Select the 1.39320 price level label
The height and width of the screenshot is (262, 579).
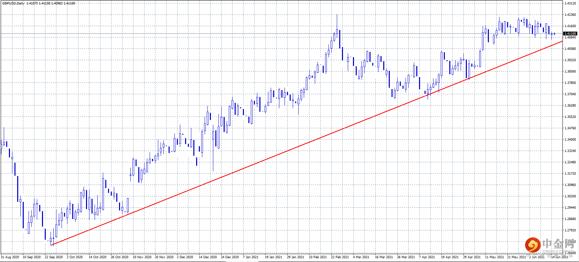point(570,60)
